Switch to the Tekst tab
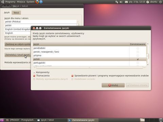Image resolution: width=163 pixels, height=122 pixels. (16, 13)
